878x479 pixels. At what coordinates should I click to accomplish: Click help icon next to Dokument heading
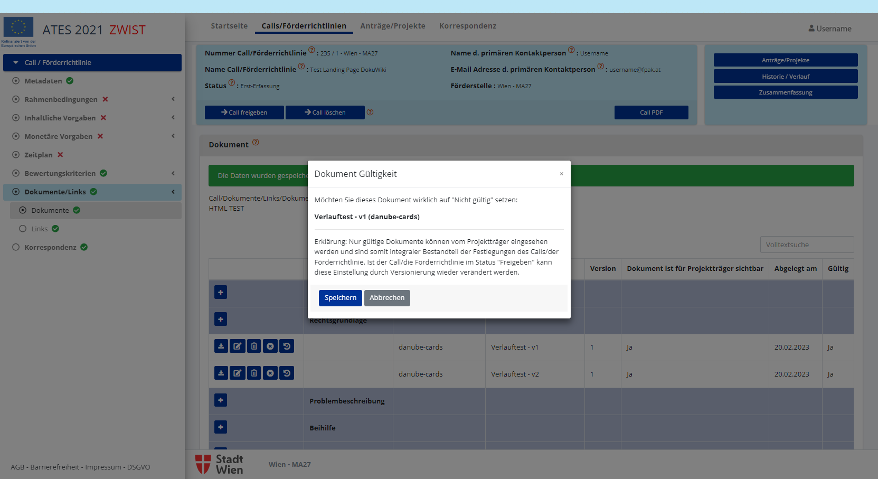click(256, 143)
